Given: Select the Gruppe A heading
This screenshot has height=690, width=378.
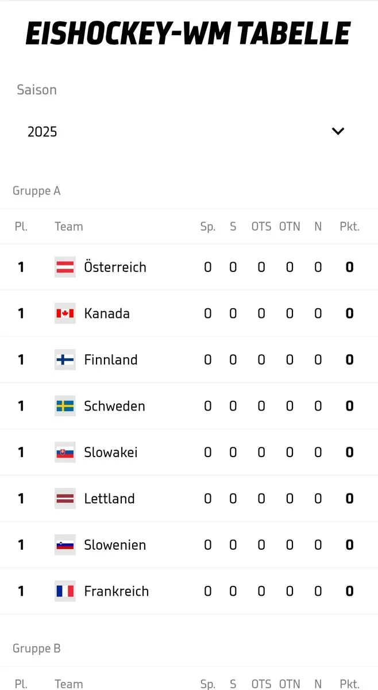Looking at the screenshot, I should click(x=37, y=191).
